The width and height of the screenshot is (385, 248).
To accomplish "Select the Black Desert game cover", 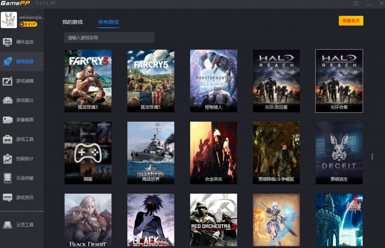I will coord(88,220).
